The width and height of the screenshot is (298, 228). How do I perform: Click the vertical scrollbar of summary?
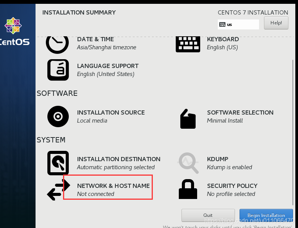tap(293, 132)
